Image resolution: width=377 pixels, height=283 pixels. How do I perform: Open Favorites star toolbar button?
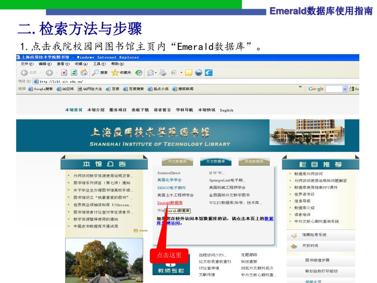pos(121,73)
